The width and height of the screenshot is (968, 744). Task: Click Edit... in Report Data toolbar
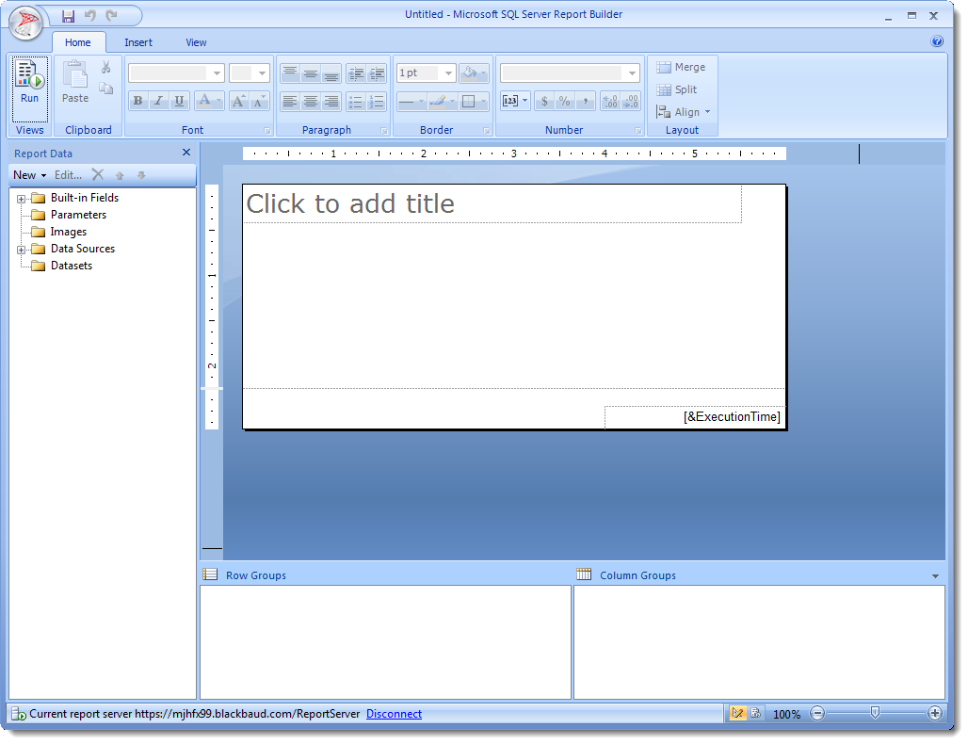[68, 175]
